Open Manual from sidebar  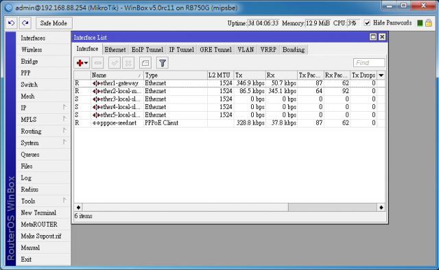pyautogui.click(x=43, y=248)
